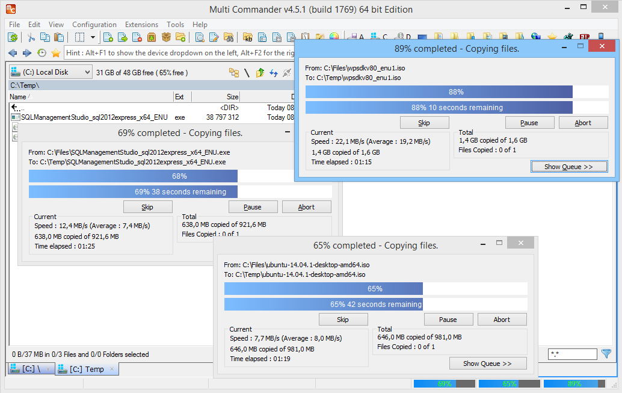Click the new folder icon with green plus
622x393 pixels.
pos(180,38)
